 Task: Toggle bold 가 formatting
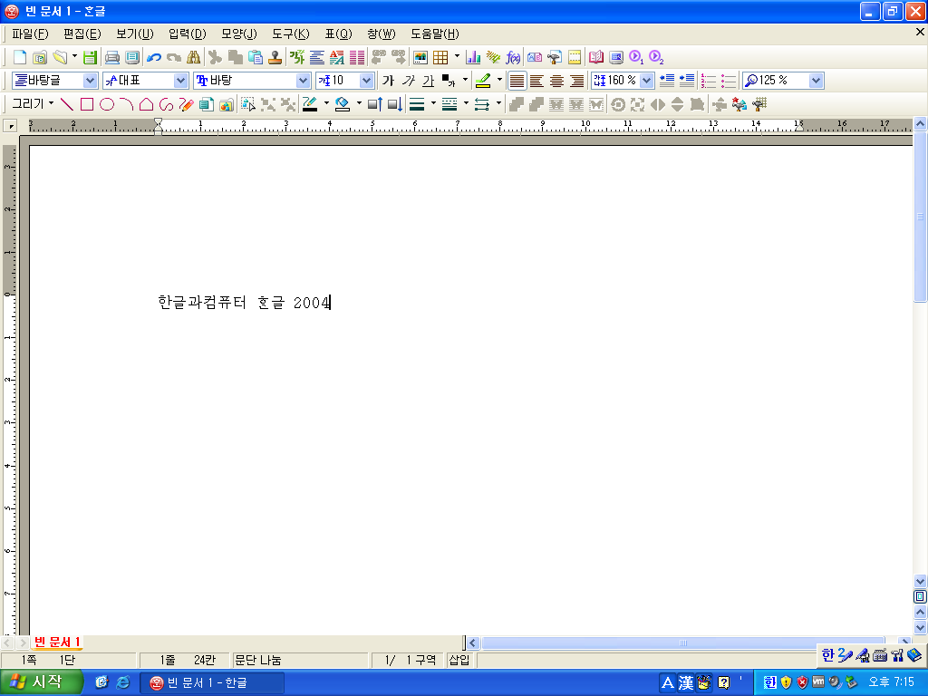point(388,81)
